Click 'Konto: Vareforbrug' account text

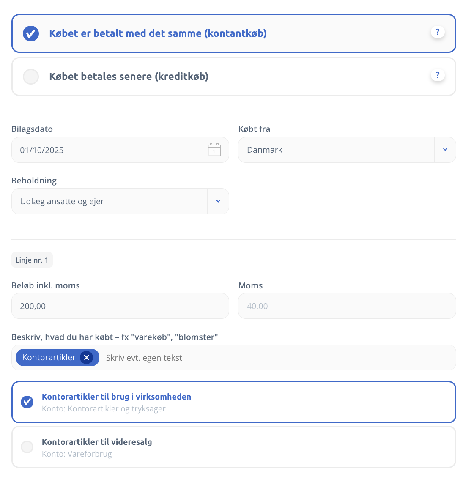(77, 454)
